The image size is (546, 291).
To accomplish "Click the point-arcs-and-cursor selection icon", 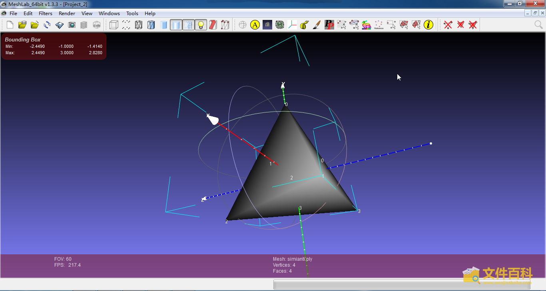I will (x=342, y=25).
